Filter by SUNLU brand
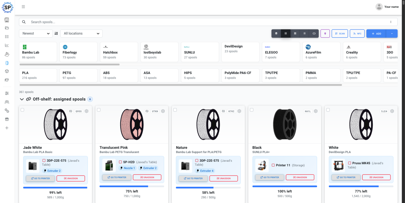 click(200, 52)
